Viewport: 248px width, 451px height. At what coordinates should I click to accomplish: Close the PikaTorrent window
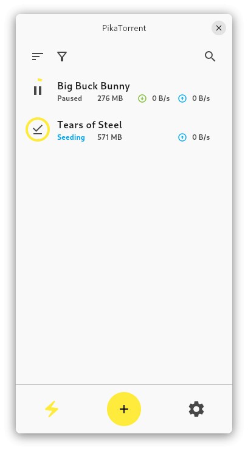[x=219, y=28]
